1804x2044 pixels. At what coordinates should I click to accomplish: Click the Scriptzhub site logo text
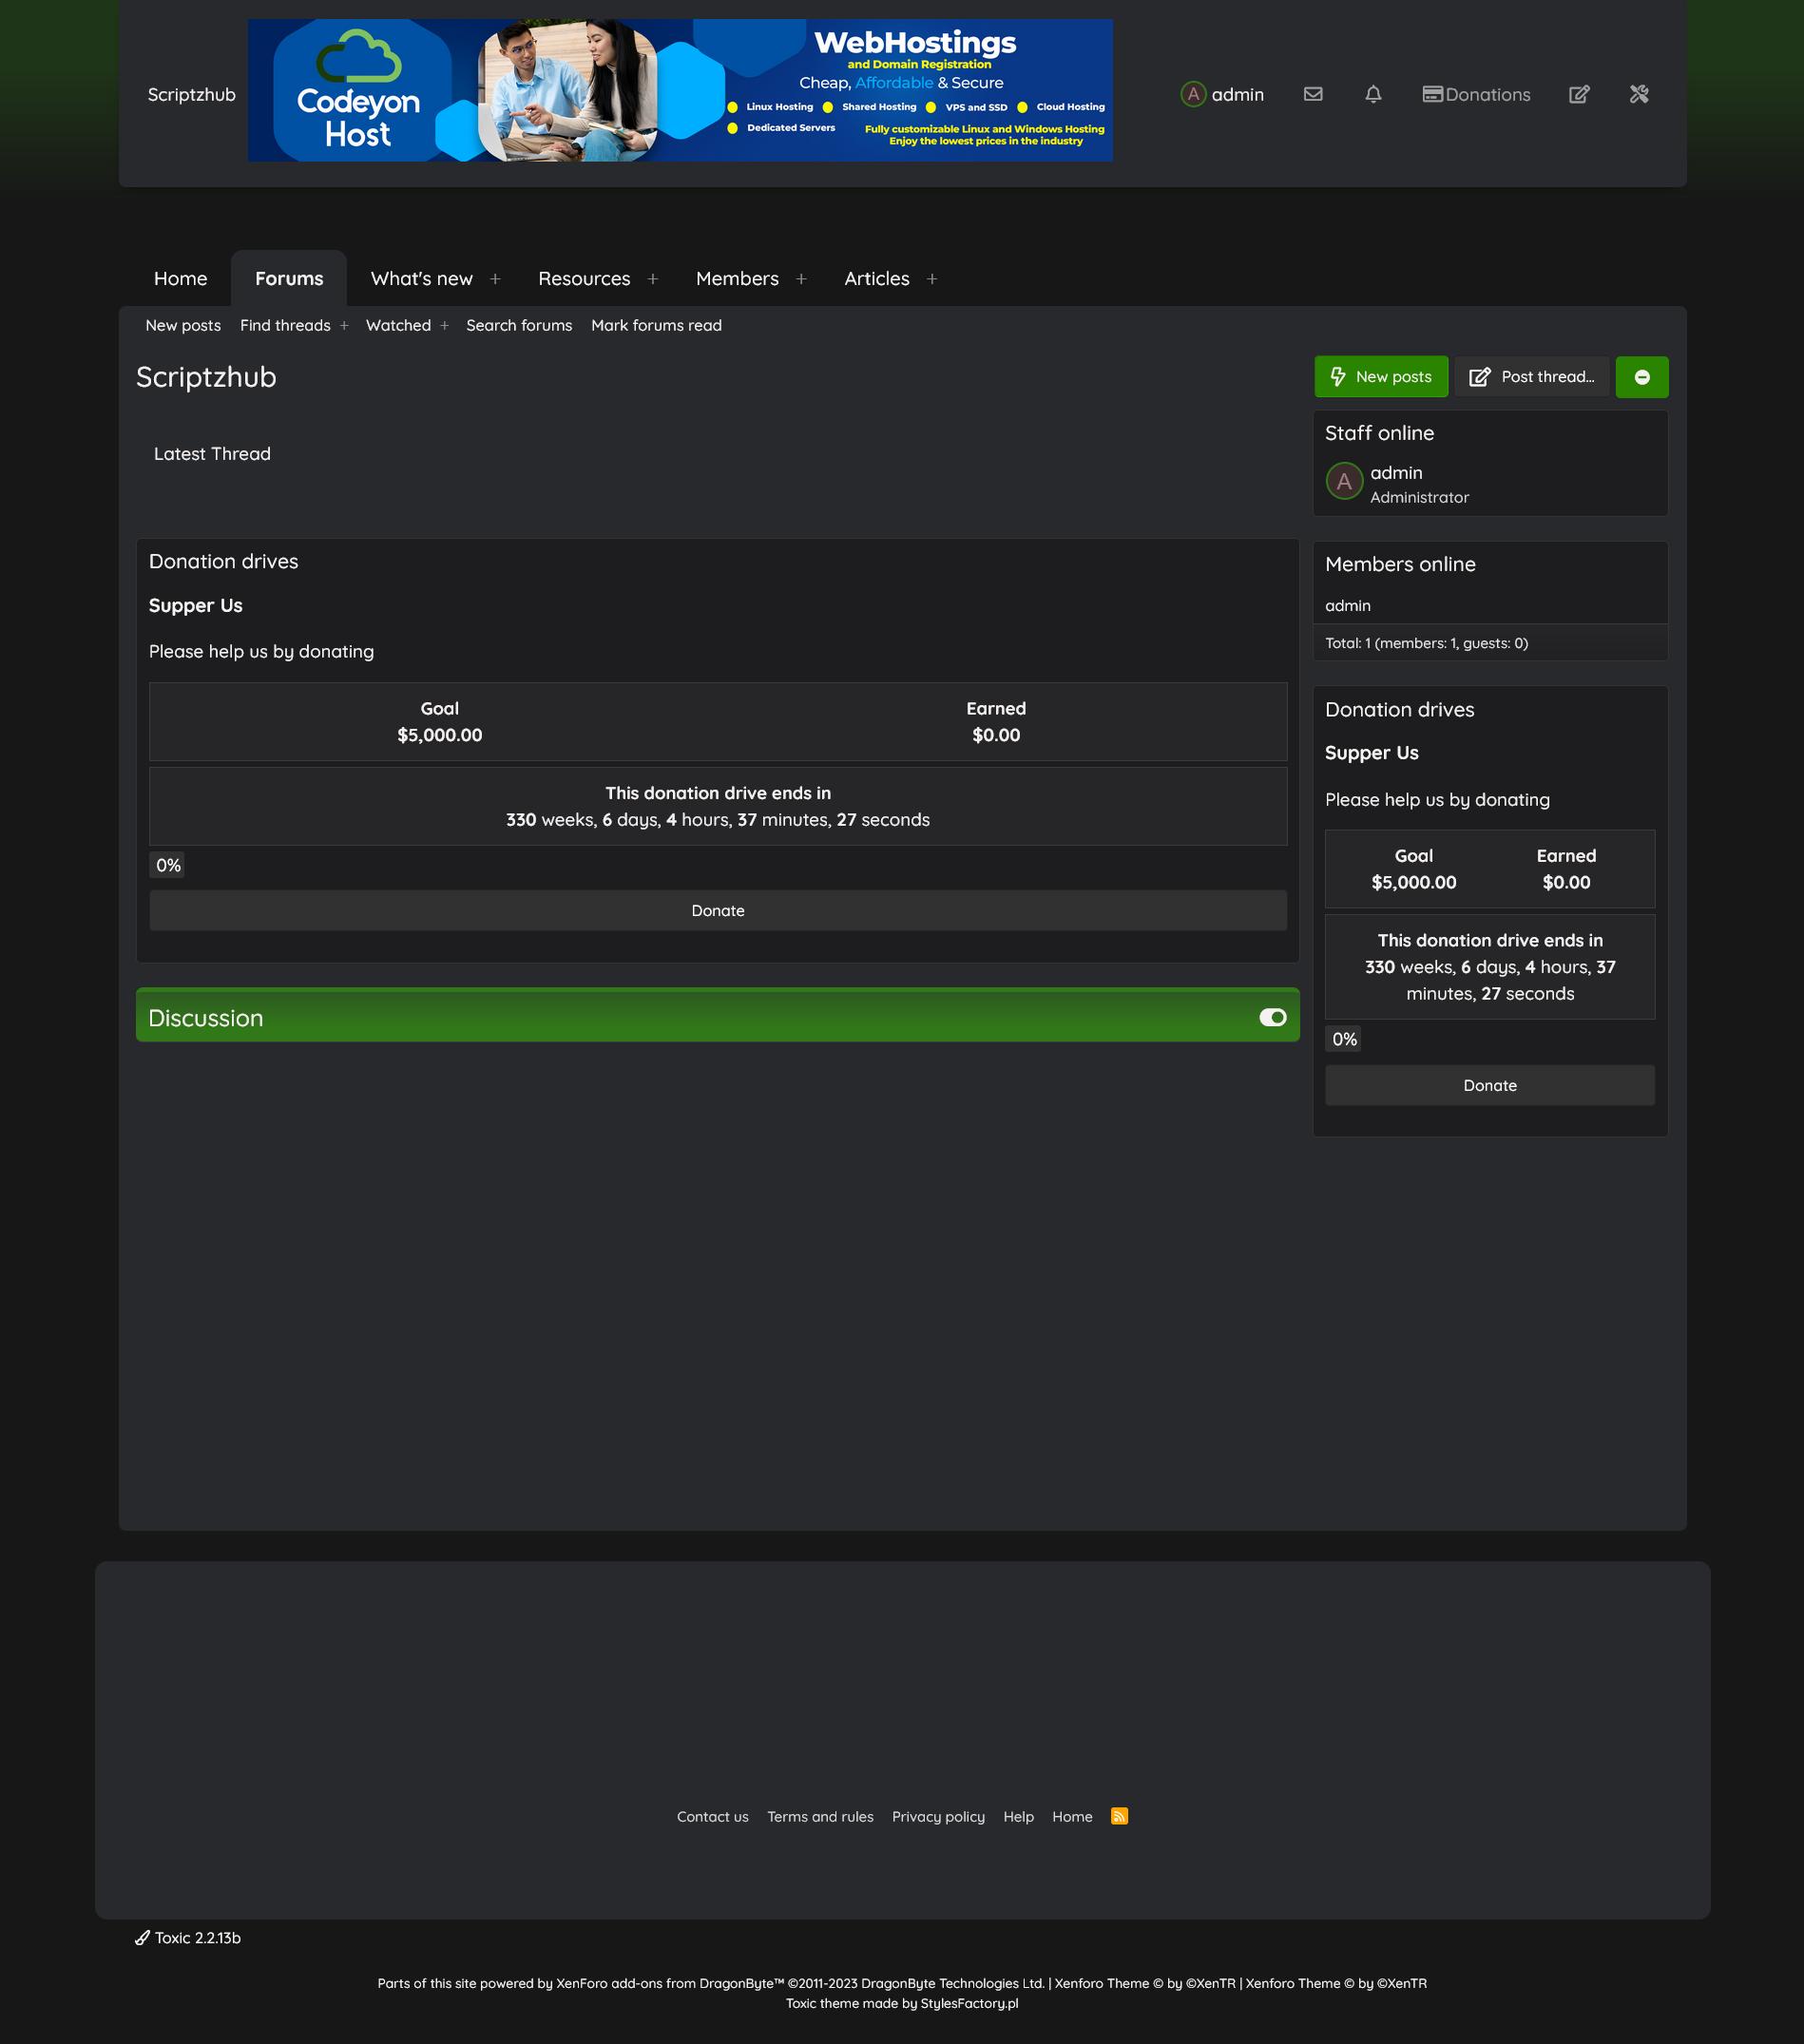coord(192,95)
